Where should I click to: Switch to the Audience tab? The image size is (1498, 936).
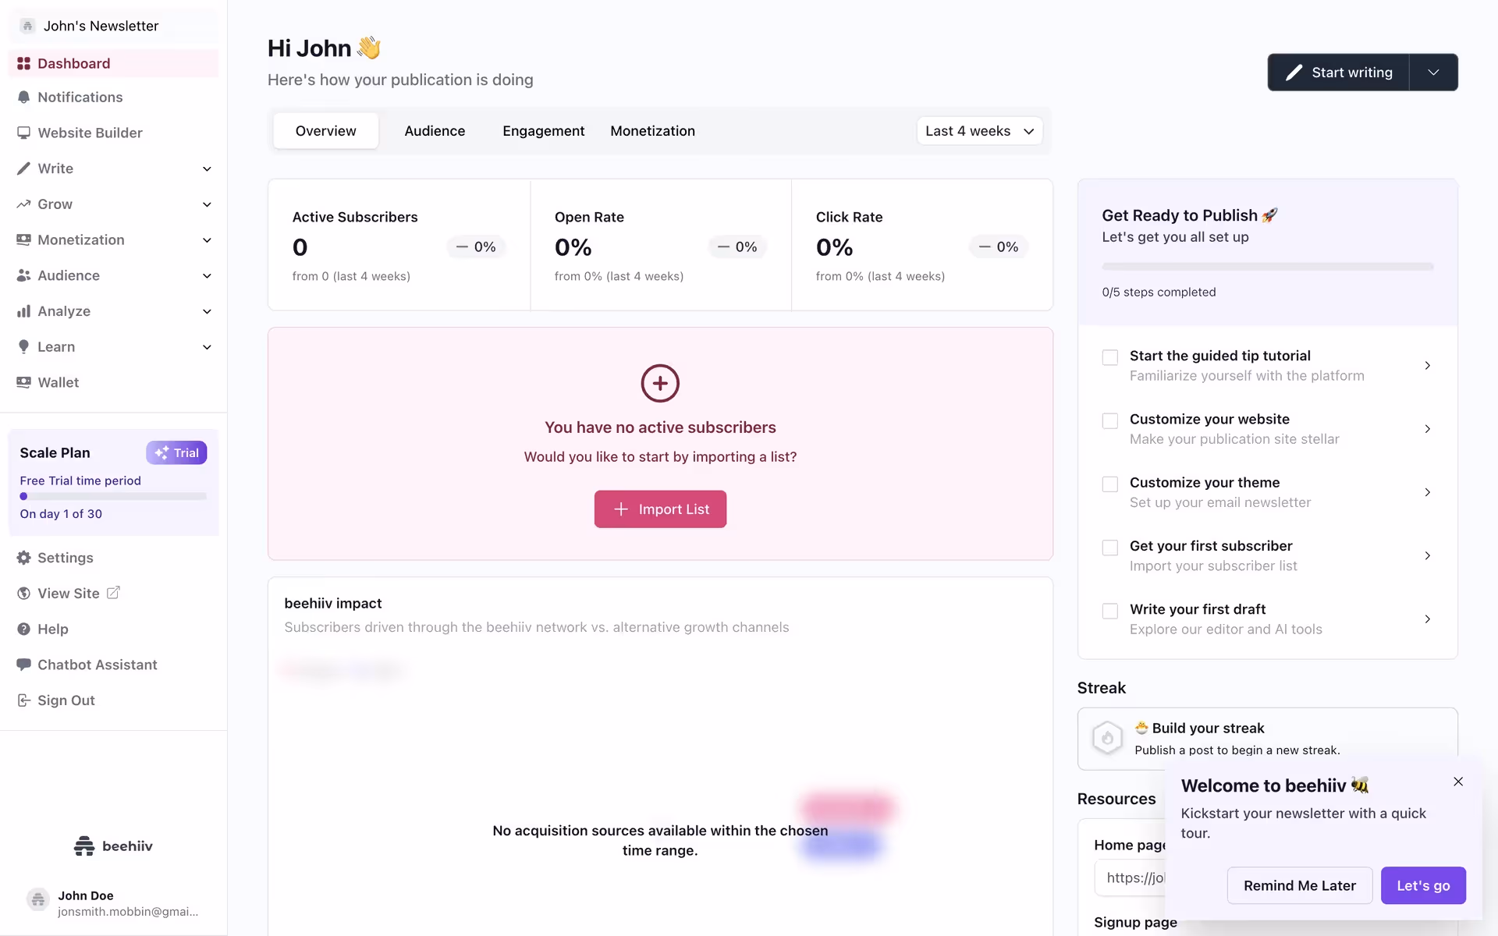(x=435, y=131)
